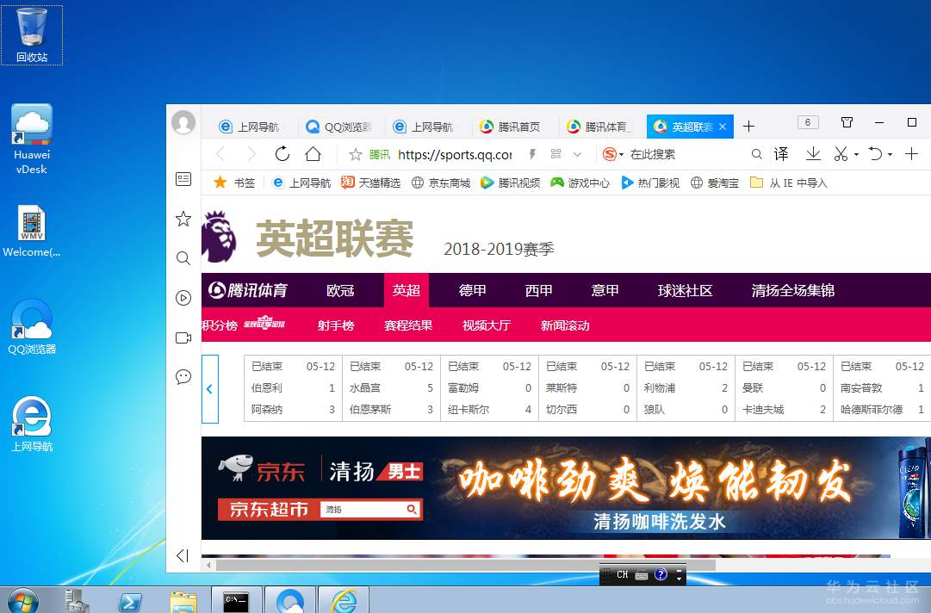Open the tab count 6 indicator
Image resolution: width=931 pixels, height=613 pixels.
tap(808, 122)
